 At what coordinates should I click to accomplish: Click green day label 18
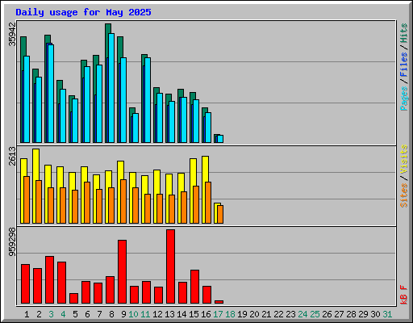230,314
